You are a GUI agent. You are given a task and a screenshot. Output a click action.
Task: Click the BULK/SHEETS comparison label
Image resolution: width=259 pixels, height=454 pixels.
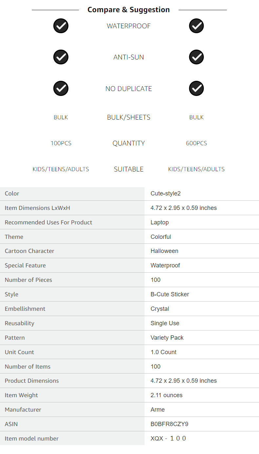[129, 117]
